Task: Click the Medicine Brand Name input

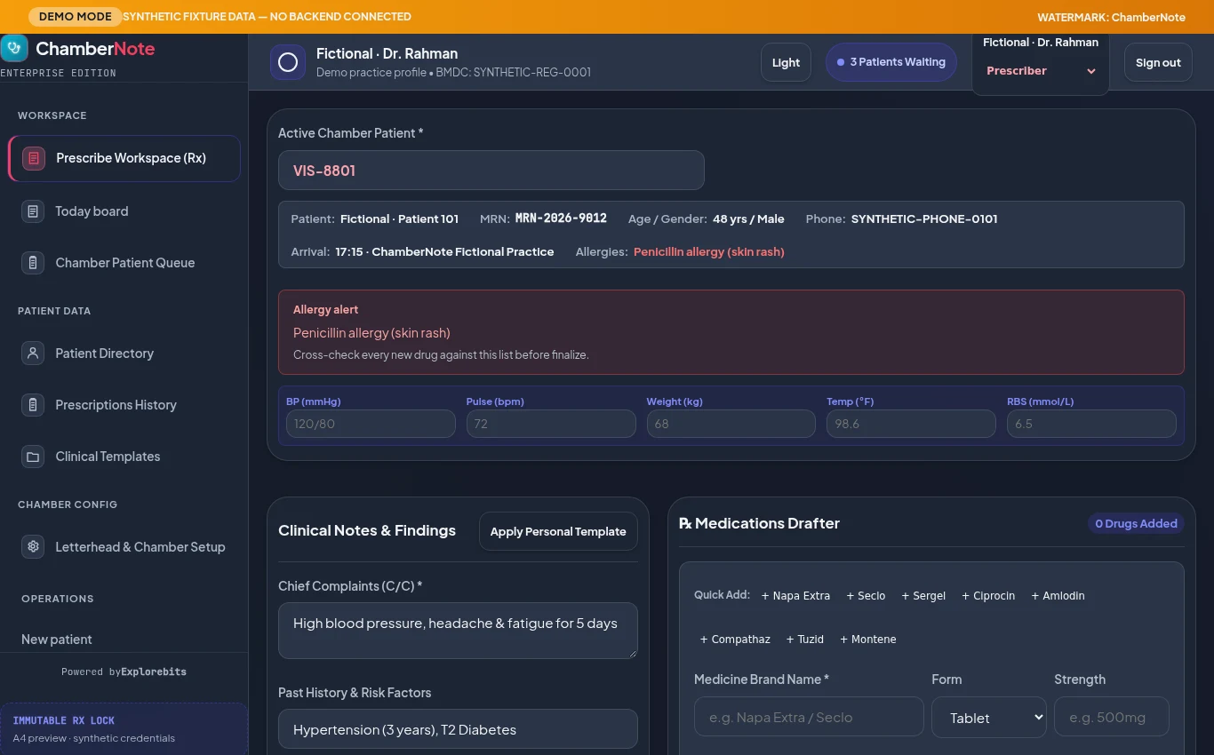Action: (x=809, y=717)
